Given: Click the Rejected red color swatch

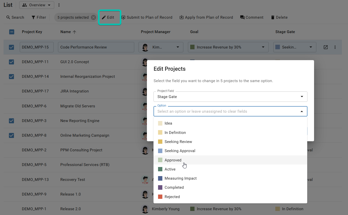Looking at the screenshot, I should [160, 197].
